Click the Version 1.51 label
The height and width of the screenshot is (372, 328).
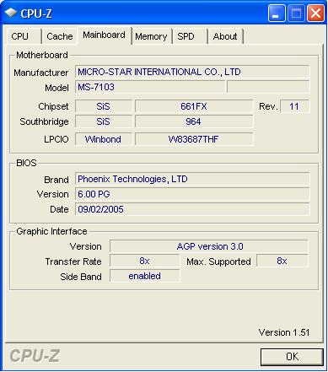[x=284, y=332]
